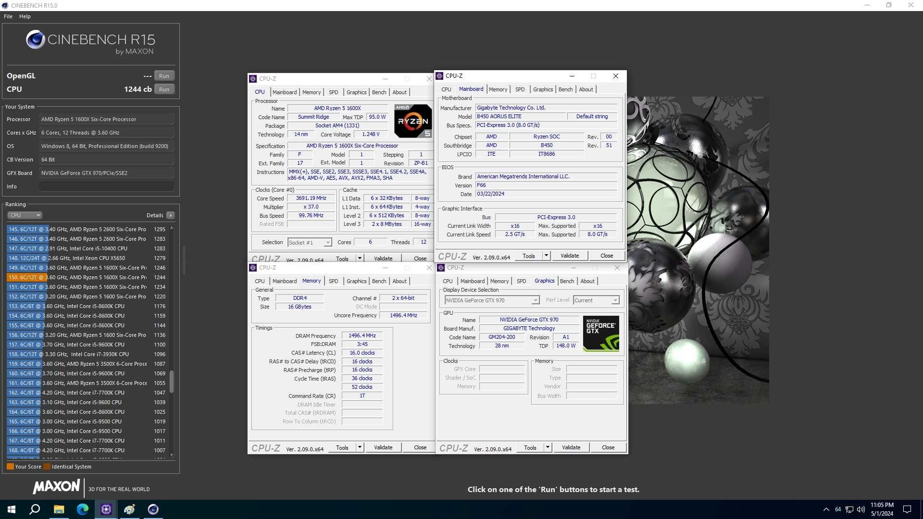
Task: Expand Tools arrow in Graphics window
Action: [x=548, y=447]
